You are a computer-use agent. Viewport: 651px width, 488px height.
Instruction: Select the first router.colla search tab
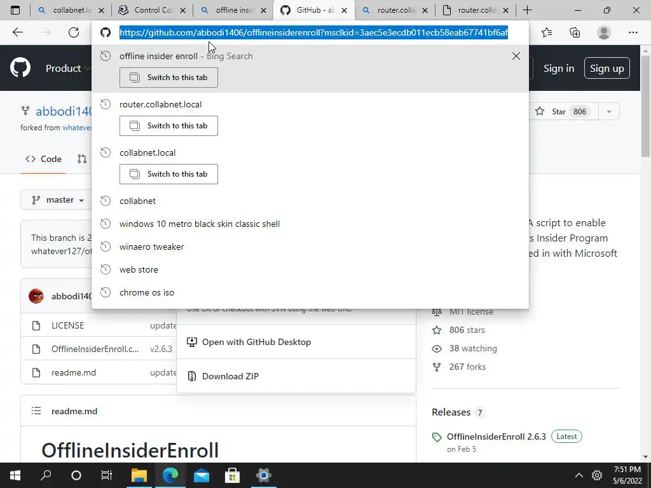pos(395,10)
